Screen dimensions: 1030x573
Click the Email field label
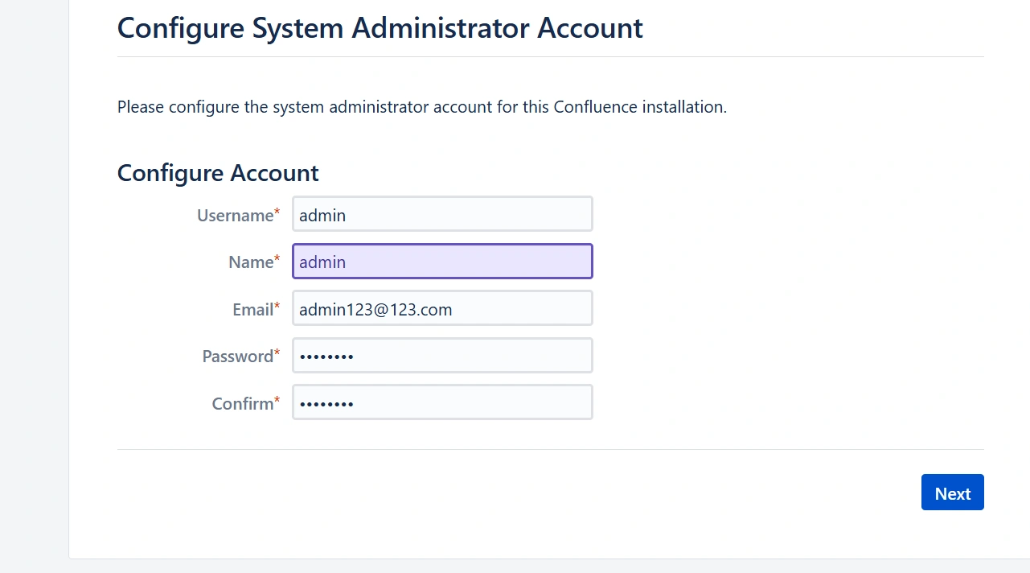pyautogui.click(x=252, y=310)
